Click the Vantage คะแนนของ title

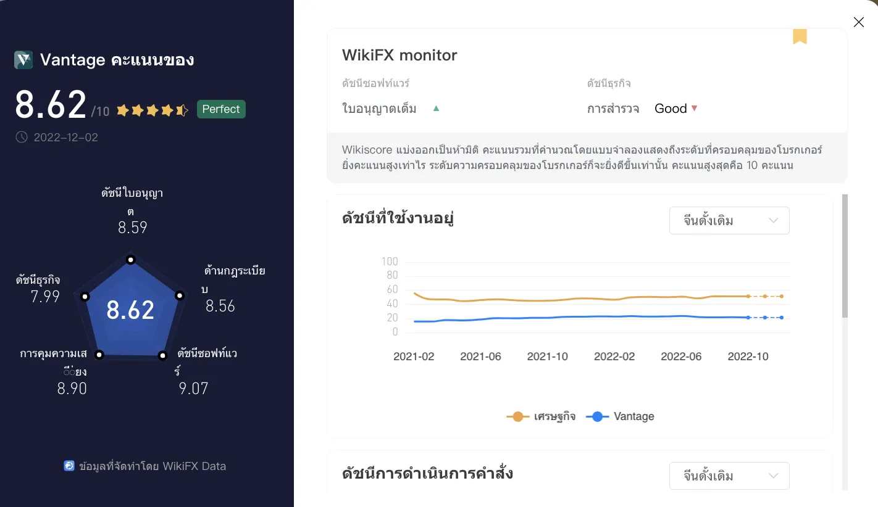coord(117,60)
